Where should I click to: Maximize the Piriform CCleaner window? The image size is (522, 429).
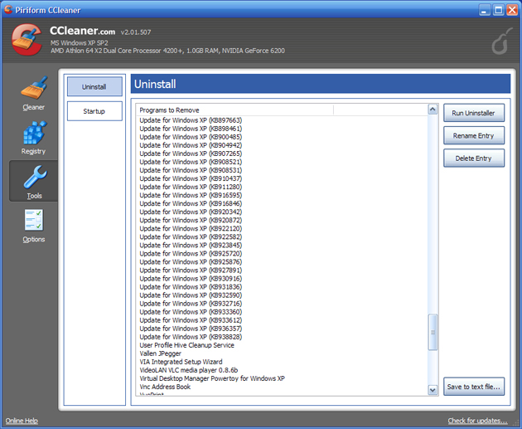(x=498, y=10)
